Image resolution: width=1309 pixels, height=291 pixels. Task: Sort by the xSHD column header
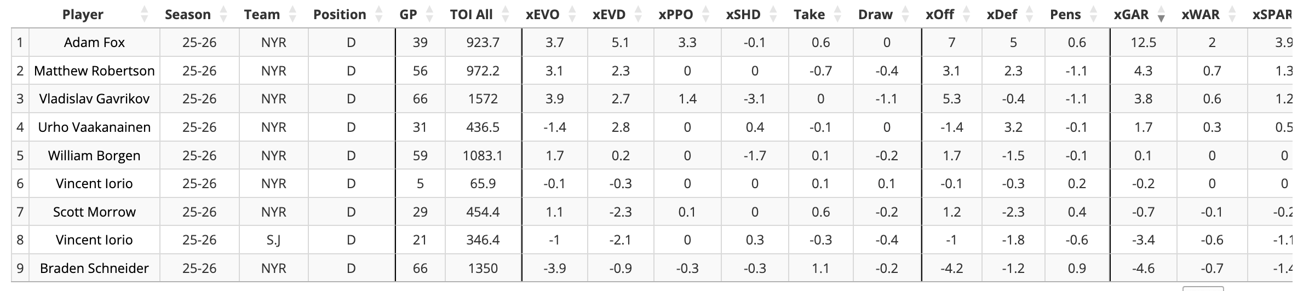coord(743,15)
